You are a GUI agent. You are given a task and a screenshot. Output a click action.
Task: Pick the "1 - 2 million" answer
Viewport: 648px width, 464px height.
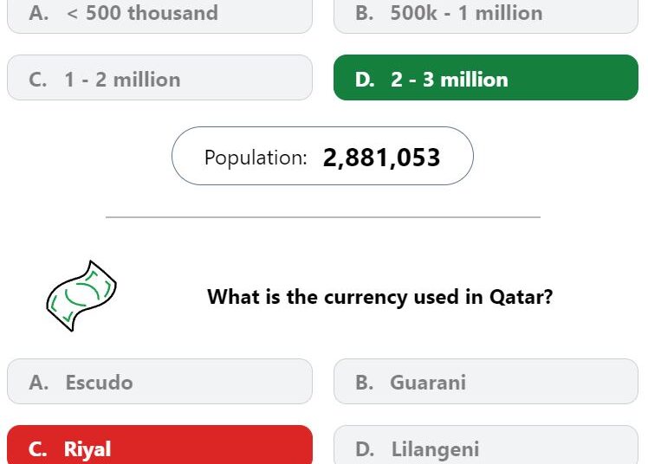tap(159, 78)
